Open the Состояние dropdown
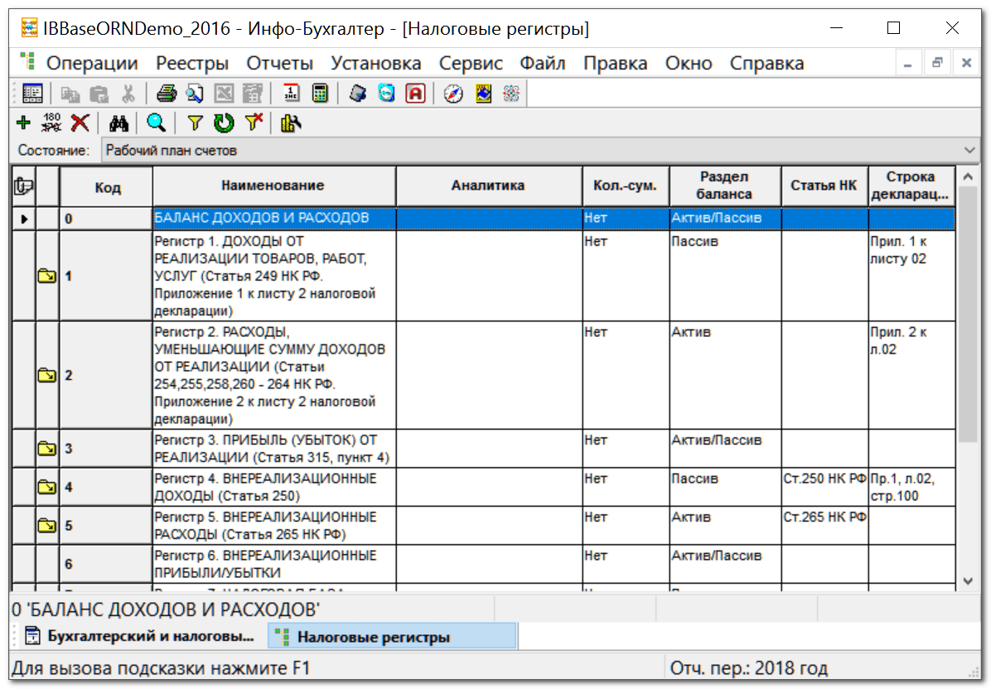The height and width of the screenshot is (689, 991). tap(969, 150)
